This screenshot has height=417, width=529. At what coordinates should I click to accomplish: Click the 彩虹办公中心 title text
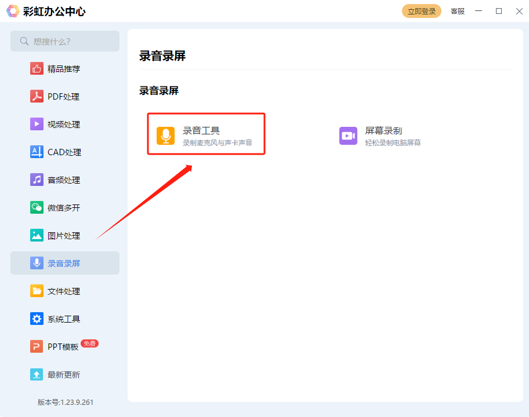[x=55, y=11]
